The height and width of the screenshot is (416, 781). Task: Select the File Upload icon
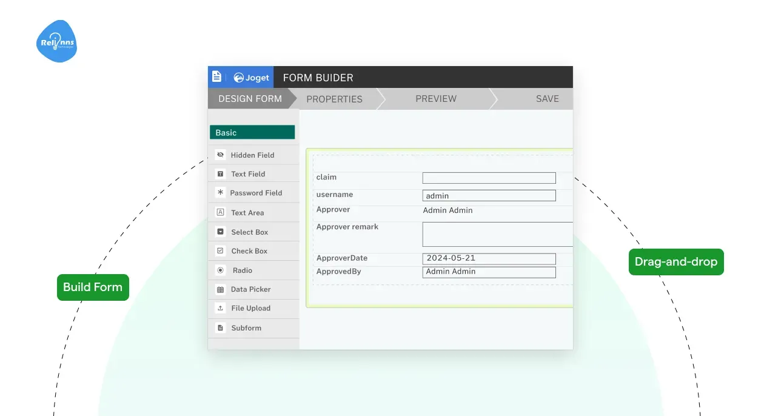tap(220, 308)
